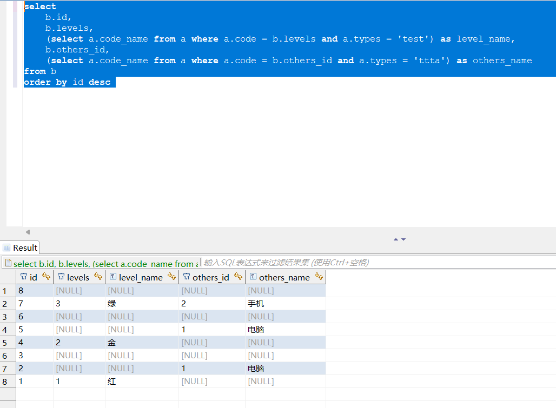Open sort/filter icon on others_id column
Image resolution: width=556 pixels, height=408 pixels.
[x=239, y=276]
